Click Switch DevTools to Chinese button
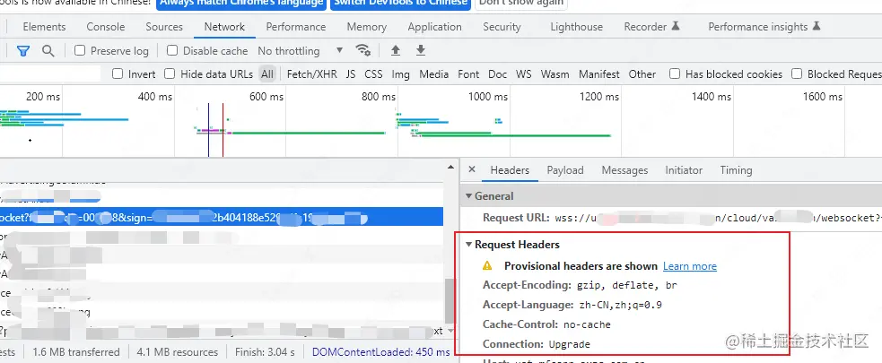 coord(400,3)
